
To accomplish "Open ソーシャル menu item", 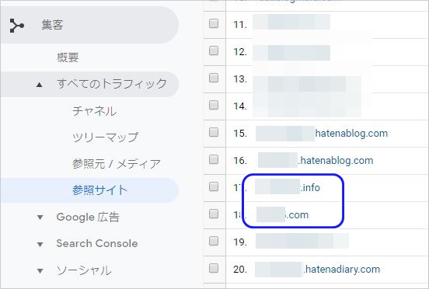I will pyautogui.click(x=84, y=270).
